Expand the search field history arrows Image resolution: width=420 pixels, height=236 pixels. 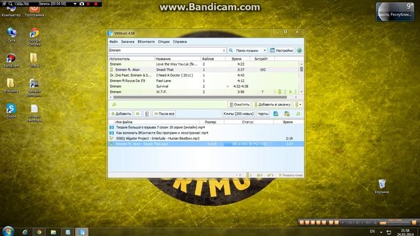(x=224, y=50)
